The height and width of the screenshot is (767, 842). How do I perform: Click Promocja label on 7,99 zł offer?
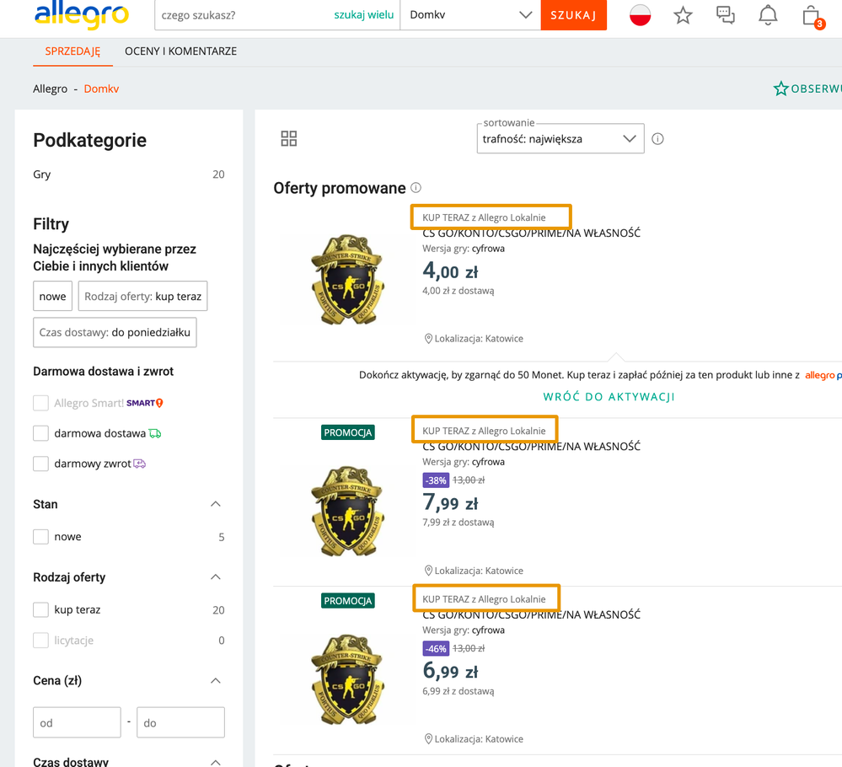click(x=348, y=432)
